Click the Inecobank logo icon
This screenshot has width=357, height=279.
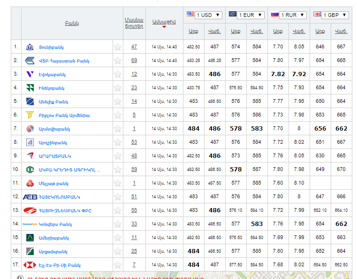coord(30,88)
